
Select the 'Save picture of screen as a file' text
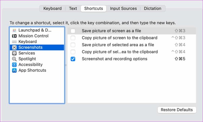pyautogui.click(x=112, y=31)
